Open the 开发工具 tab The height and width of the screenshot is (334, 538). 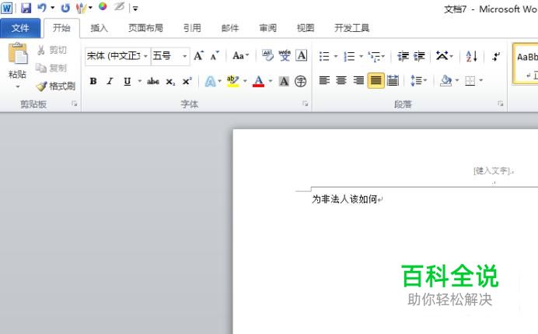[351, 28]
